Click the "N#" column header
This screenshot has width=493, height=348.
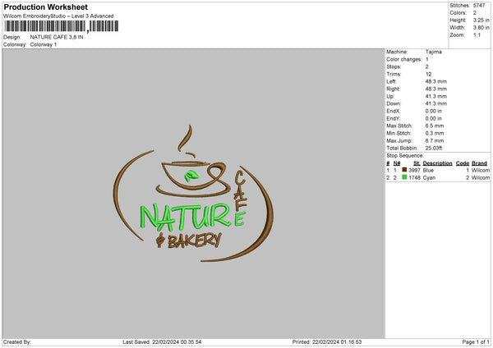[x=397, y=163]
